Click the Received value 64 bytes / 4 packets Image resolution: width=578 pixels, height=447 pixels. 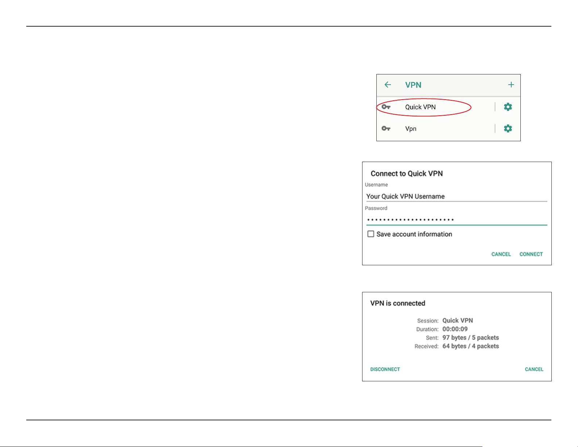[x=471, y=346]
